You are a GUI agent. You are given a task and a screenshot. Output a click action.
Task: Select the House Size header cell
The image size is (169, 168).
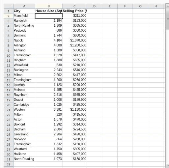(x=49, y=11)
